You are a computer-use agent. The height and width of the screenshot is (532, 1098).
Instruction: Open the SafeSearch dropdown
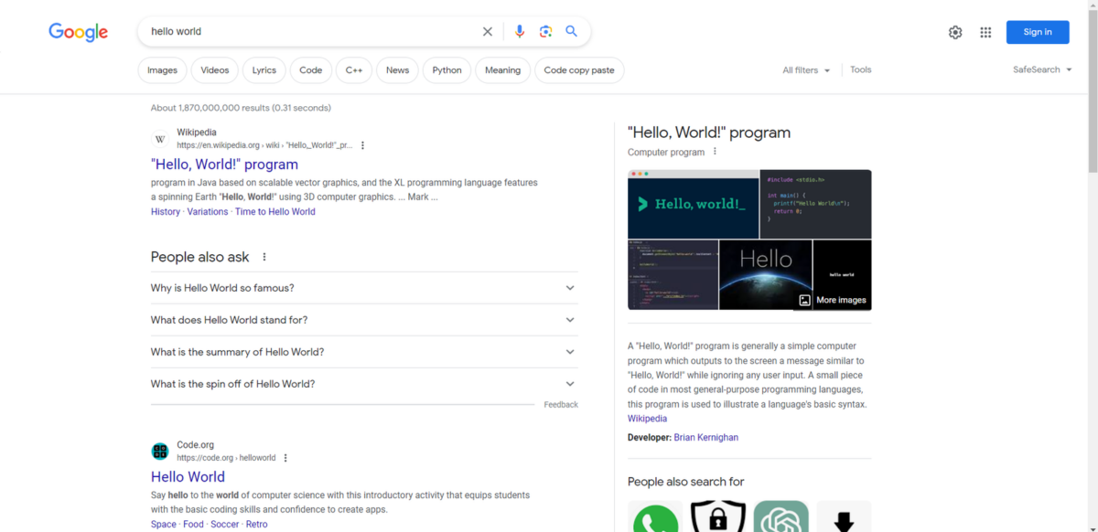(x=1042, y=69)
